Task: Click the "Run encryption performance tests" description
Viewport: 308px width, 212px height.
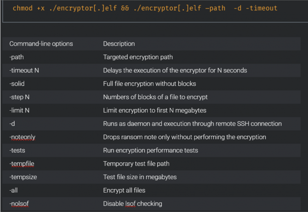Action: [150, 150]
